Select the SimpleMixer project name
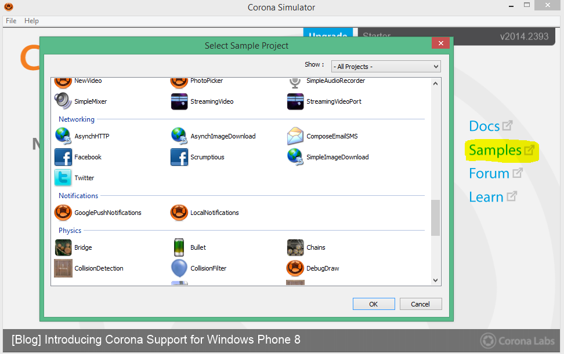The image size is (564, 354). 91,101
